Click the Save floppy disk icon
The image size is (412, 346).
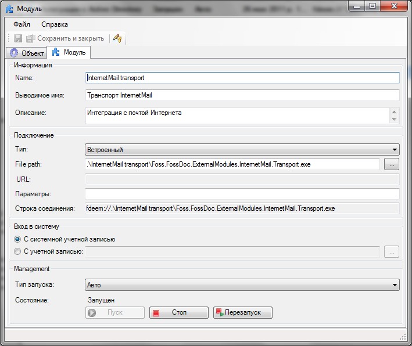(x=18, y=38)
